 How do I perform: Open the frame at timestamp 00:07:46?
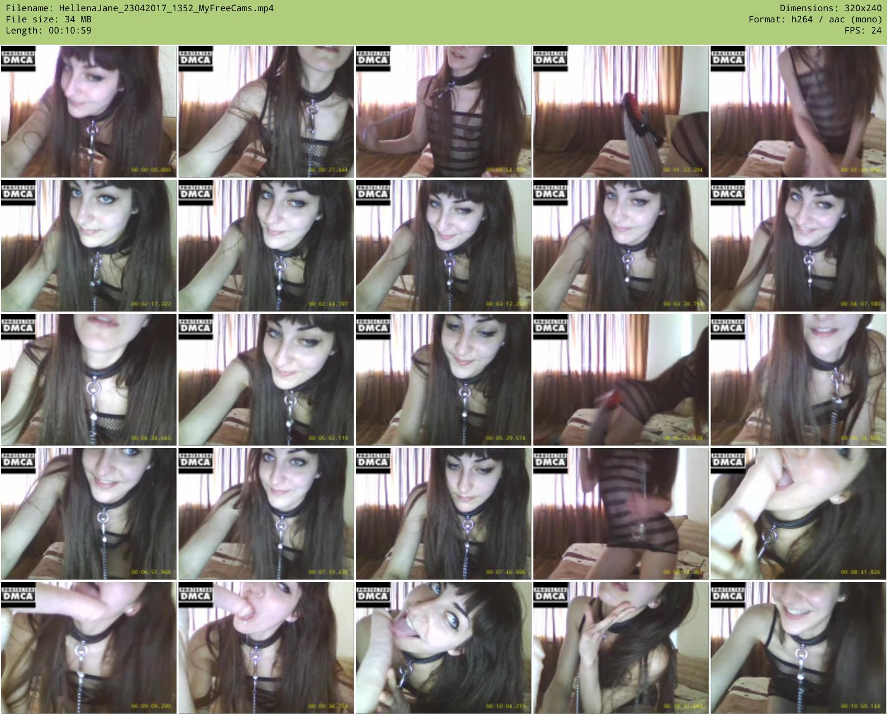(443, 514)
